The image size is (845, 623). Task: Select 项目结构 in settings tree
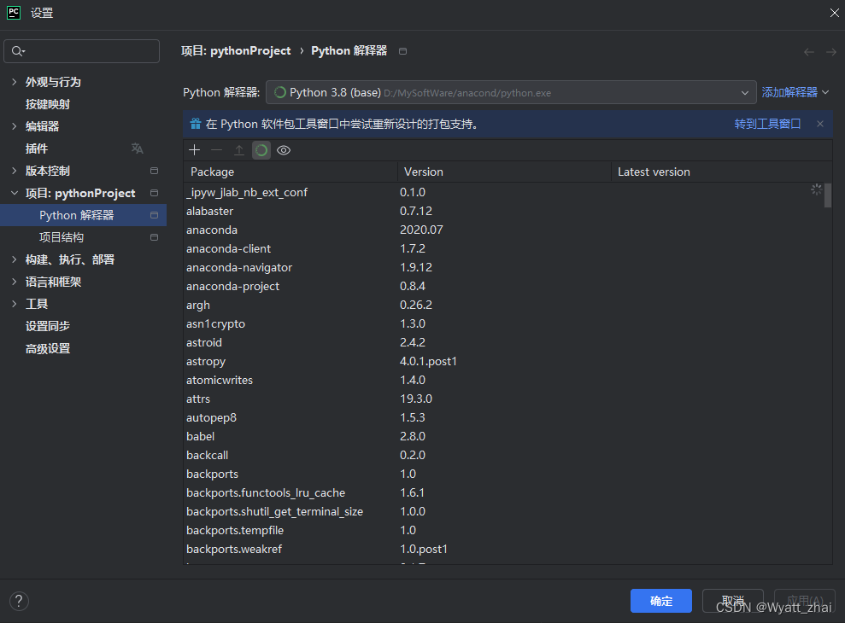(x=62, y=237)
